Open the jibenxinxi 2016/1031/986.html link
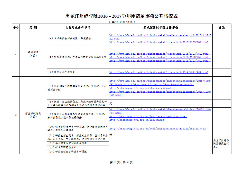The image size is (244, 172). click(x=159, y=73)
